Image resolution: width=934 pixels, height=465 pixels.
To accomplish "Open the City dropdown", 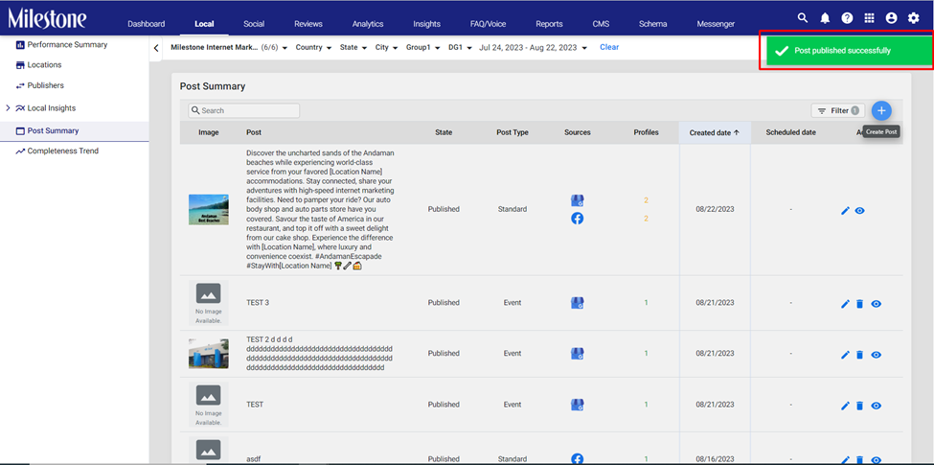I will click(386, 48).
